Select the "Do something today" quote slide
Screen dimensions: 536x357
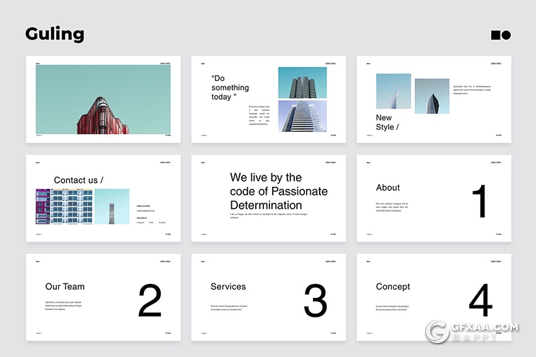[268, 99]
